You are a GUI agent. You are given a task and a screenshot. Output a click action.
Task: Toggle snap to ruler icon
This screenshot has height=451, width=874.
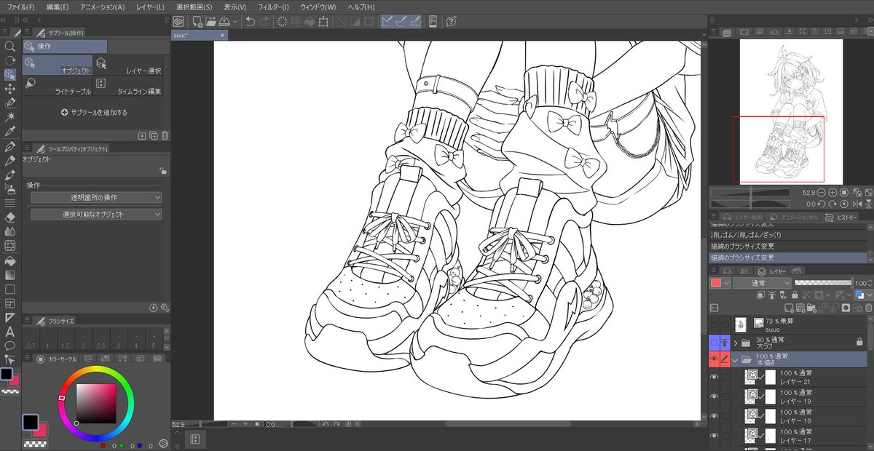[x=389, y=21]
